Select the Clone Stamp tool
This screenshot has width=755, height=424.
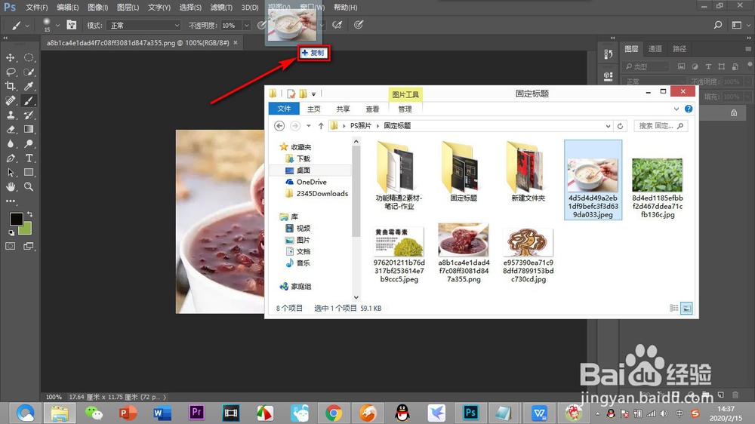(10, 115)
